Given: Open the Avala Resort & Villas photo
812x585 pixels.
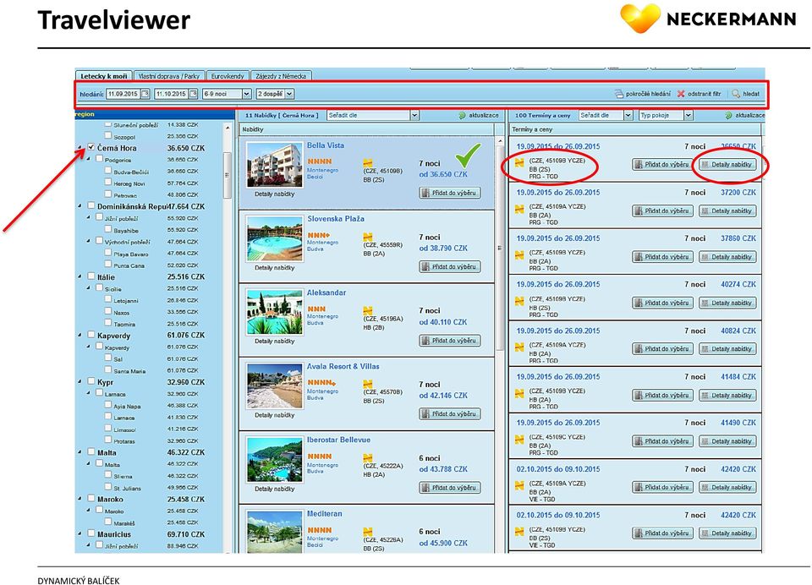Looking at the screenshot, I should click(274, 386).
